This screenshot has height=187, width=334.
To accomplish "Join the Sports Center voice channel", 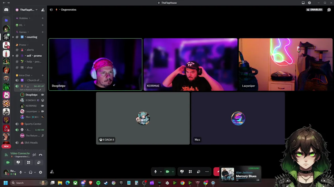I will pyautogui.click(x=30, y=124).
